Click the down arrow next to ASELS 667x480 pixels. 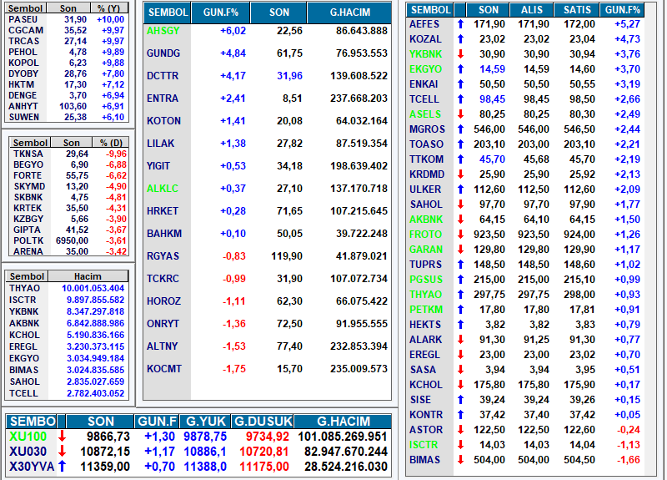[x=460, y=114]
